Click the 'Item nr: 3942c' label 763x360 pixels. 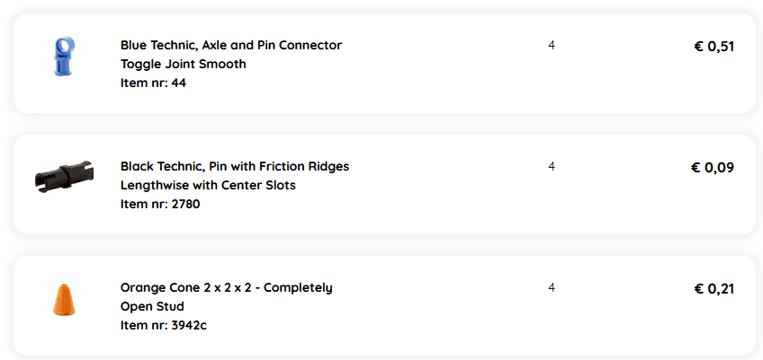(x=164, y=325)
